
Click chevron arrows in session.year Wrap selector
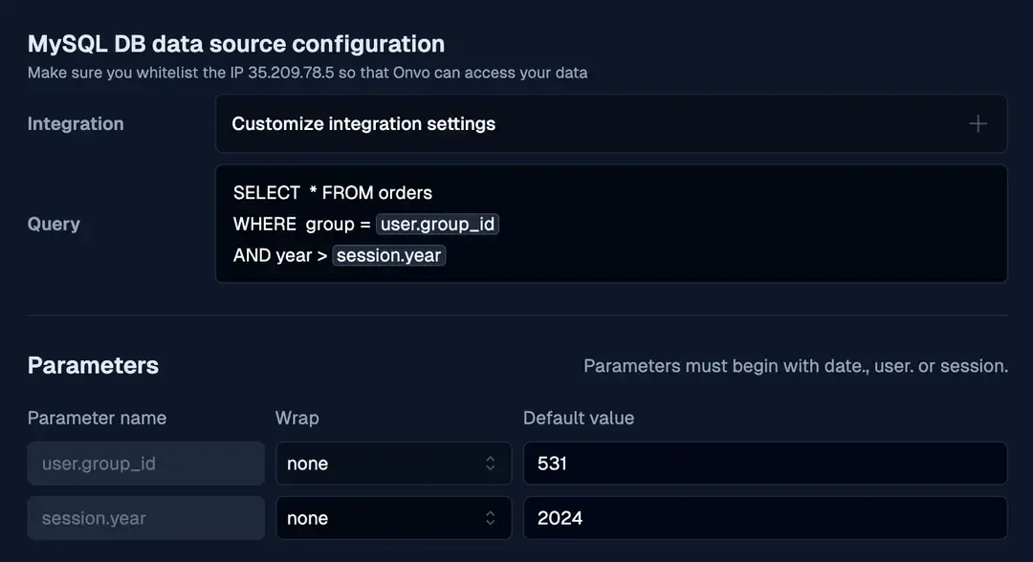click(491, 518)
